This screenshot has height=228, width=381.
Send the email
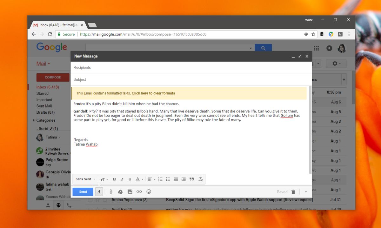tap(83, 192)
